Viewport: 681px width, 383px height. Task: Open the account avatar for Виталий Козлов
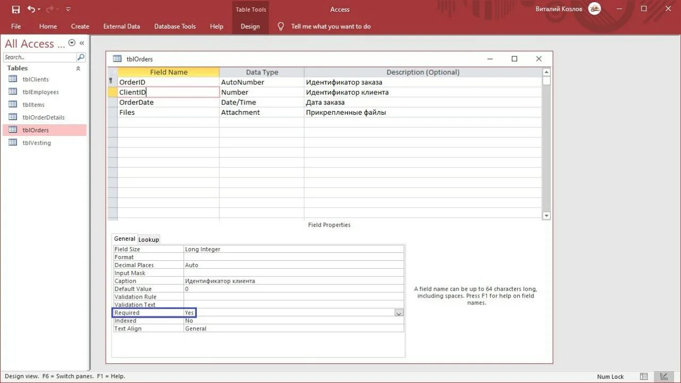pyautogui.click(x=594, y=8)
